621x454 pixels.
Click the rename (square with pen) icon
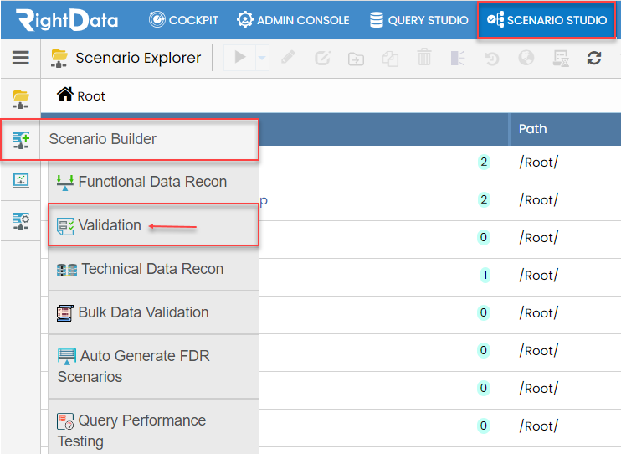pos(322,59)
